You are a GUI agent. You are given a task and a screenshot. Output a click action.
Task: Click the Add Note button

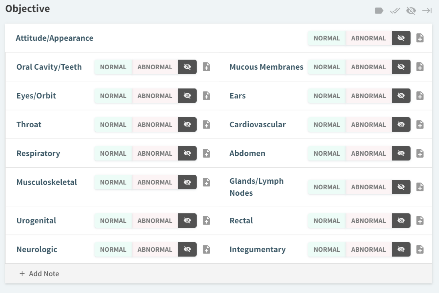click(x=39, y=274)
